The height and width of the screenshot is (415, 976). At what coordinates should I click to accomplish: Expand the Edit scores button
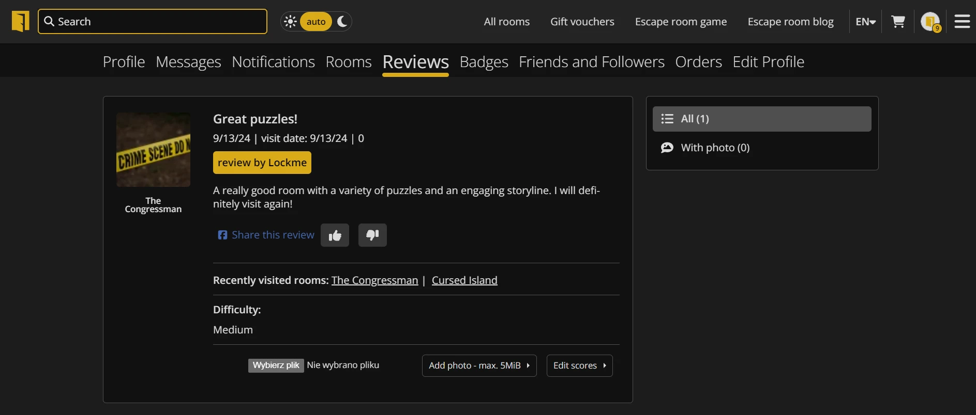click(579, 365)
